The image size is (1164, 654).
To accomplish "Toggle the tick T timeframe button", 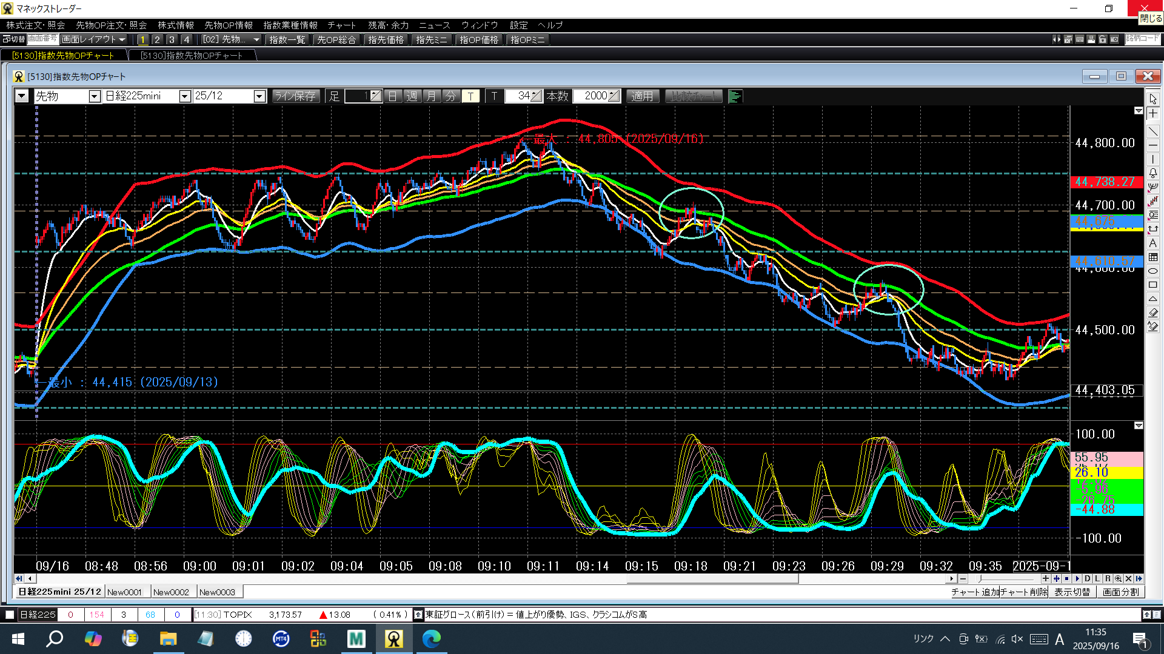I will click(x=470, y=96).
